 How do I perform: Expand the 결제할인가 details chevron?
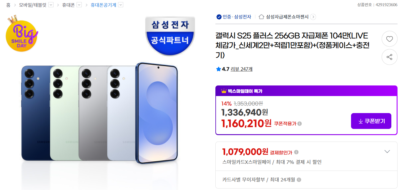[x=387, y=152]
